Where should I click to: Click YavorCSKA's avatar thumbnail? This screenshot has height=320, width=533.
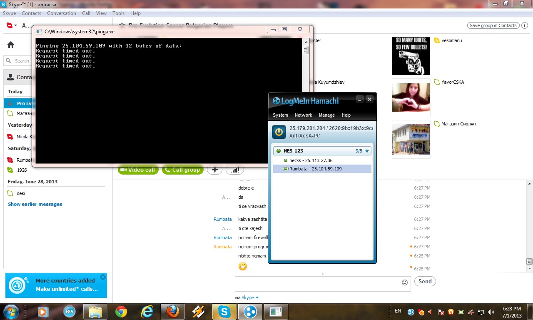[411, 98]
